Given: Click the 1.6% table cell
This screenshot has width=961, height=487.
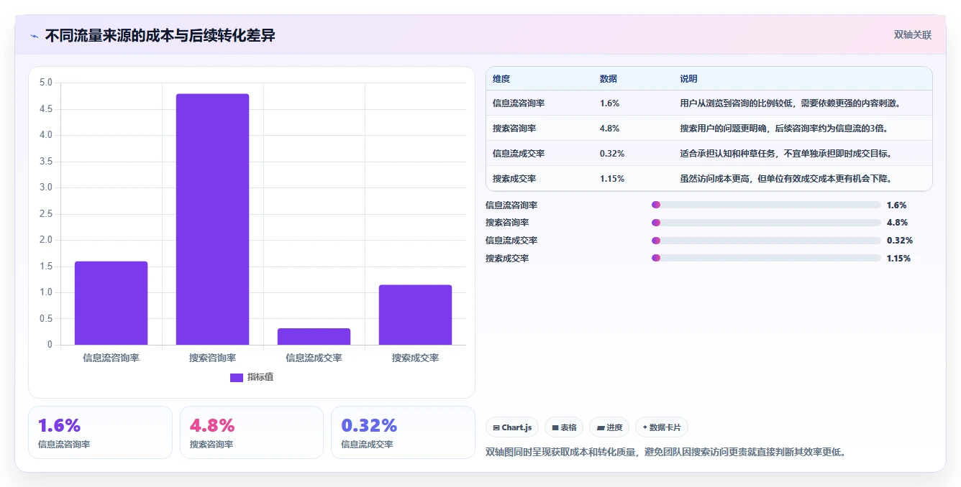Looking at the screenshot, I should (609, 103).
